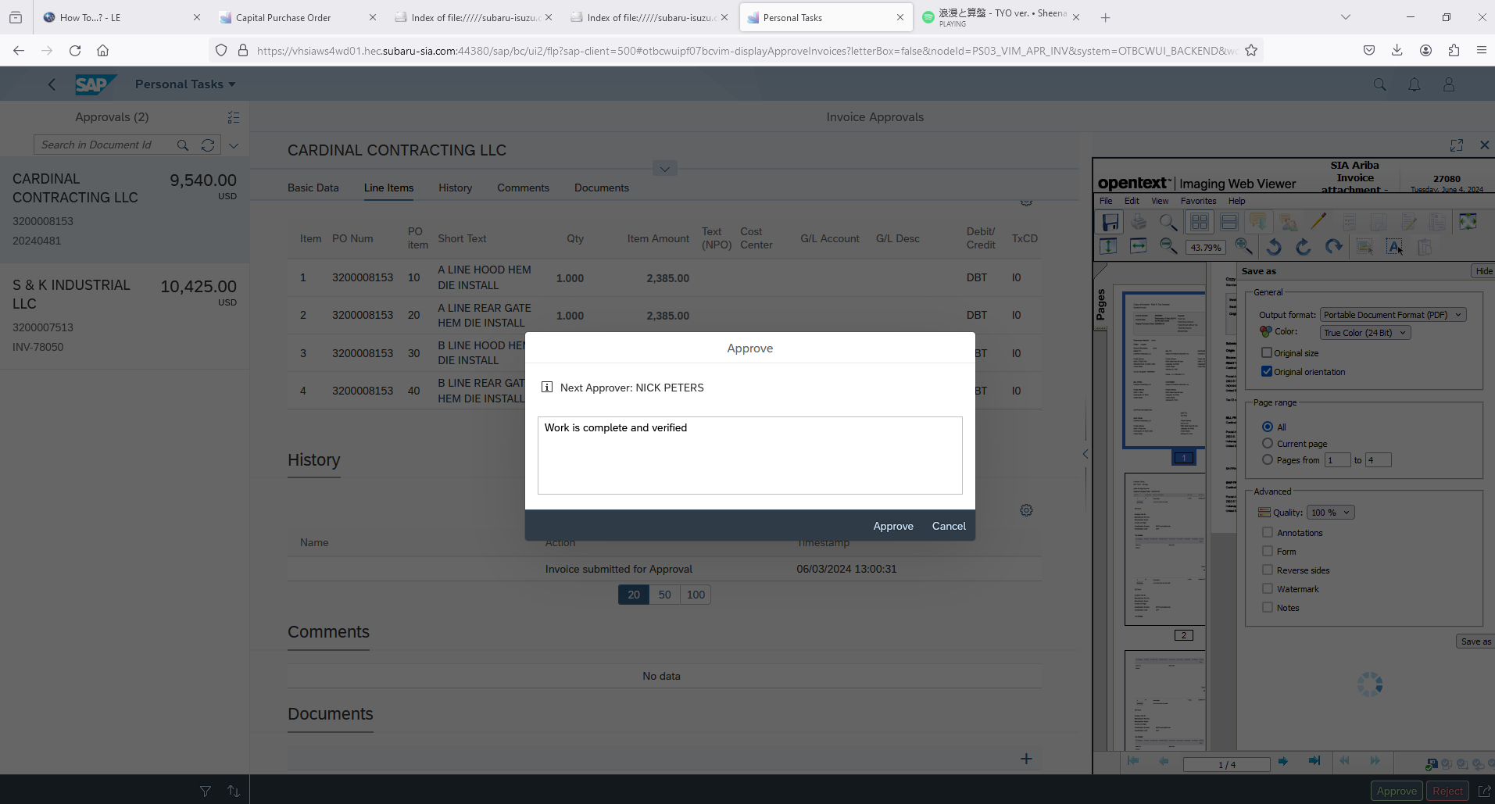Toggle the Watermark checkbox
Image resolution: width=1495 pixels, height=804 pixels.
(1268, 589)
